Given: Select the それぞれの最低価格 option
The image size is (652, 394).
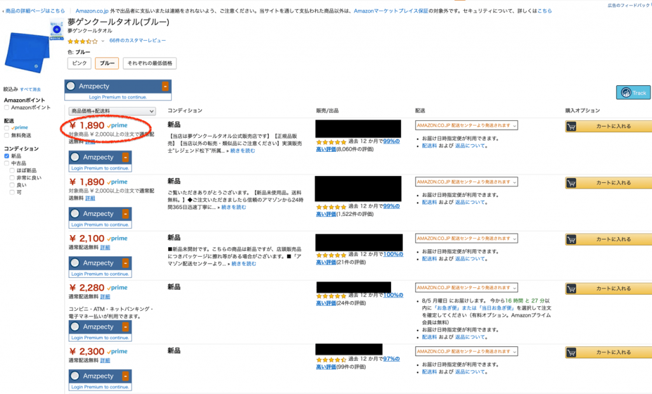Looking at the screenshot, I should 150,63.
